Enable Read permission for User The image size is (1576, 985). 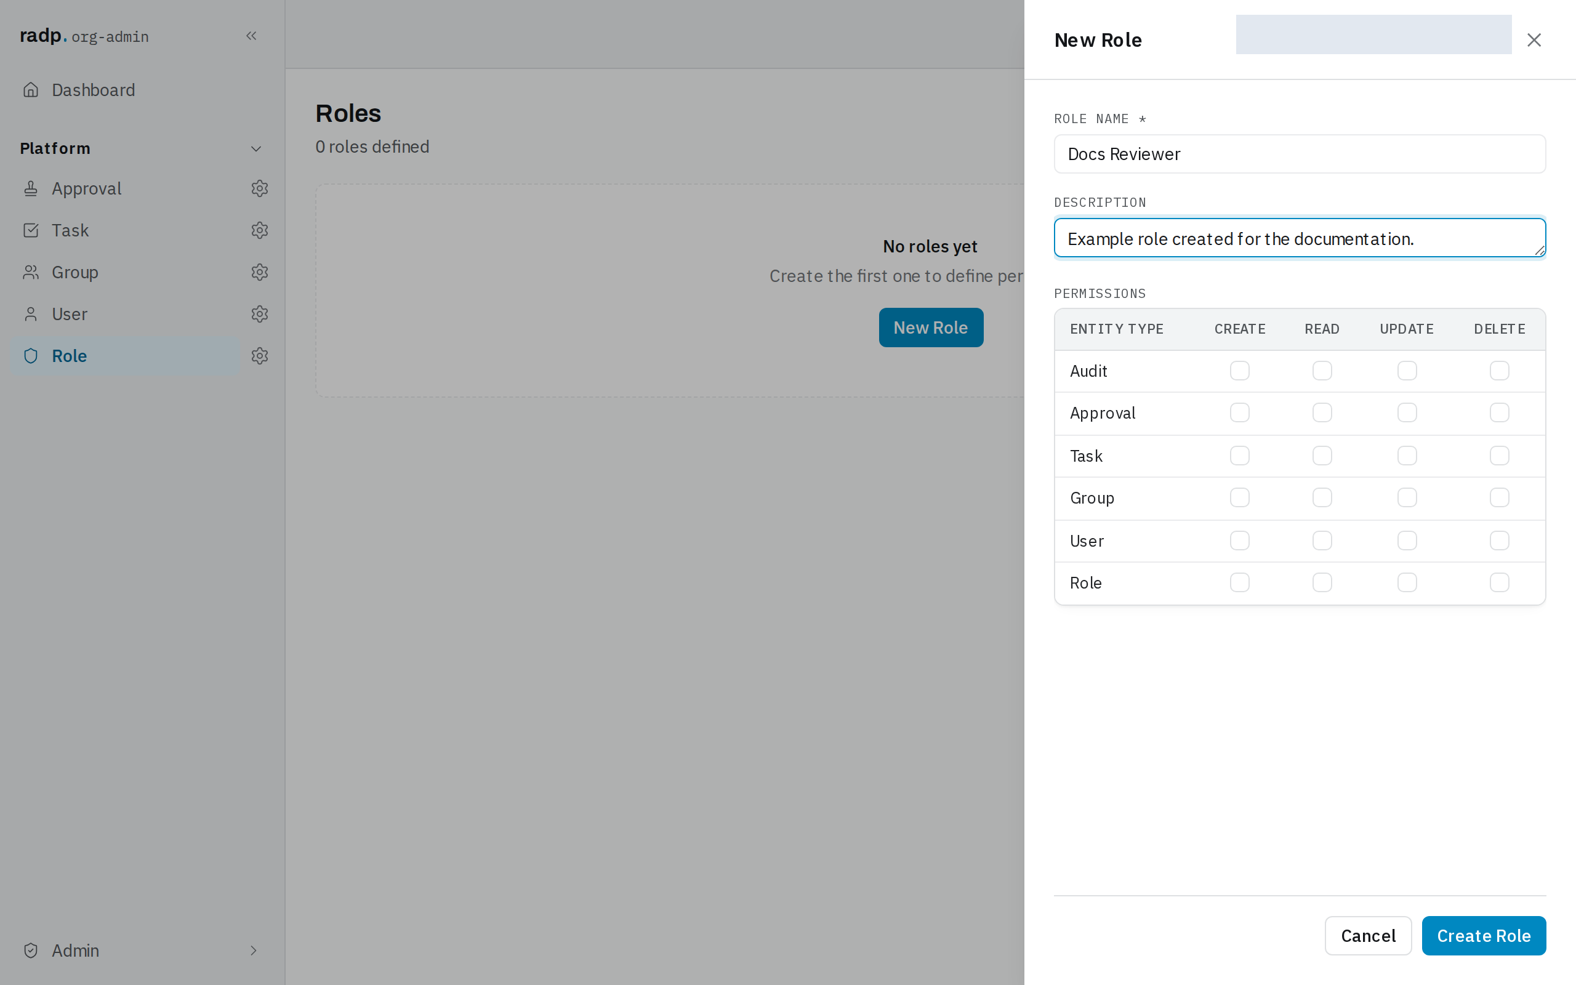[1322, 541]
